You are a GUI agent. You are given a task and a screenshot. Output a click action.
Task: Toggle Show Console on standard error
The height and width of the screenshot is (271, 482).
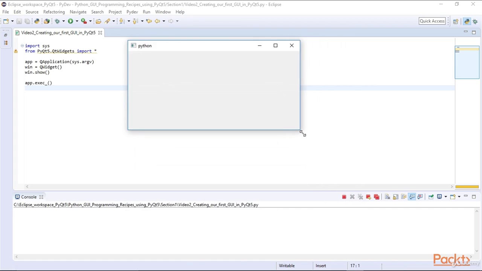(x=420, y=197)
